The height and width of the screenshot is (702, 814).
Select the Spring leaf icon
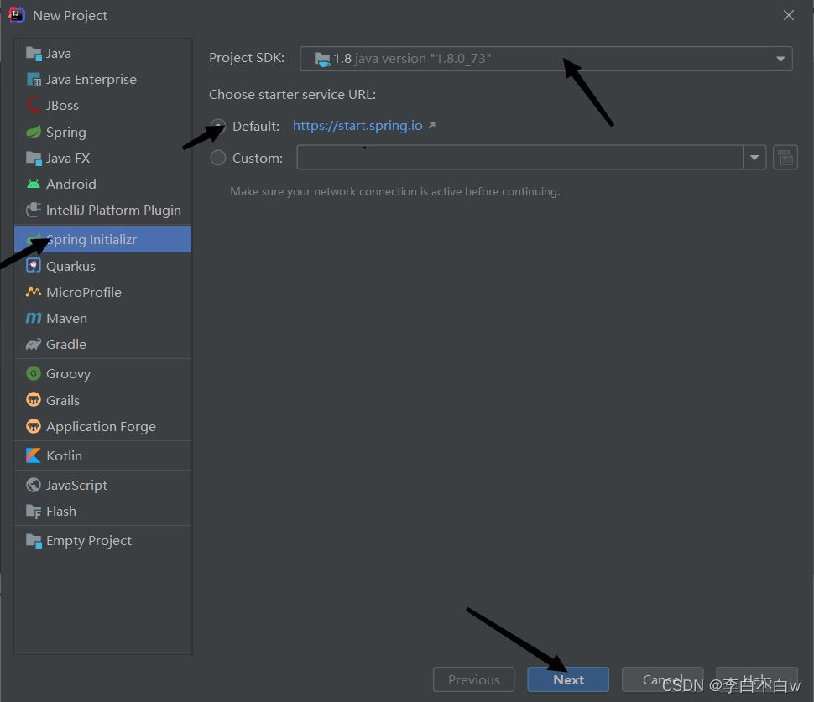tap(34, 132)
